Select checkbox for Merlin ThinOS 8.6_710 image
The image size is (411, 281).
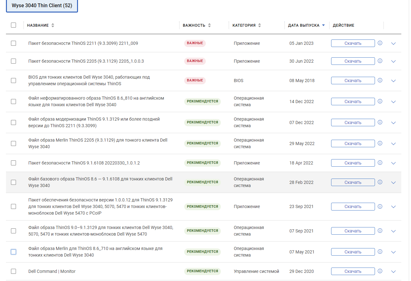[13, 252]
